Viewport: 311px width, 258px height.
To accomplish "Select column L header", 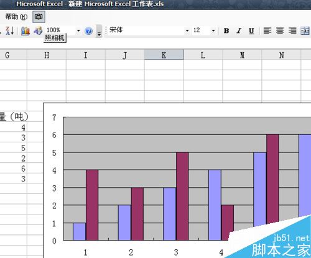I will [x=203, y=55].
